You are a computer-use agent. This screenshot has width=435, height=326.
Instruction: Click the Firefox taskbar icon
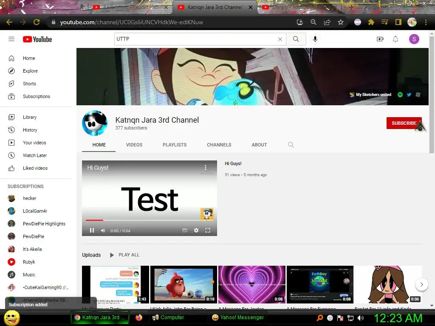[x=139, y=318]
